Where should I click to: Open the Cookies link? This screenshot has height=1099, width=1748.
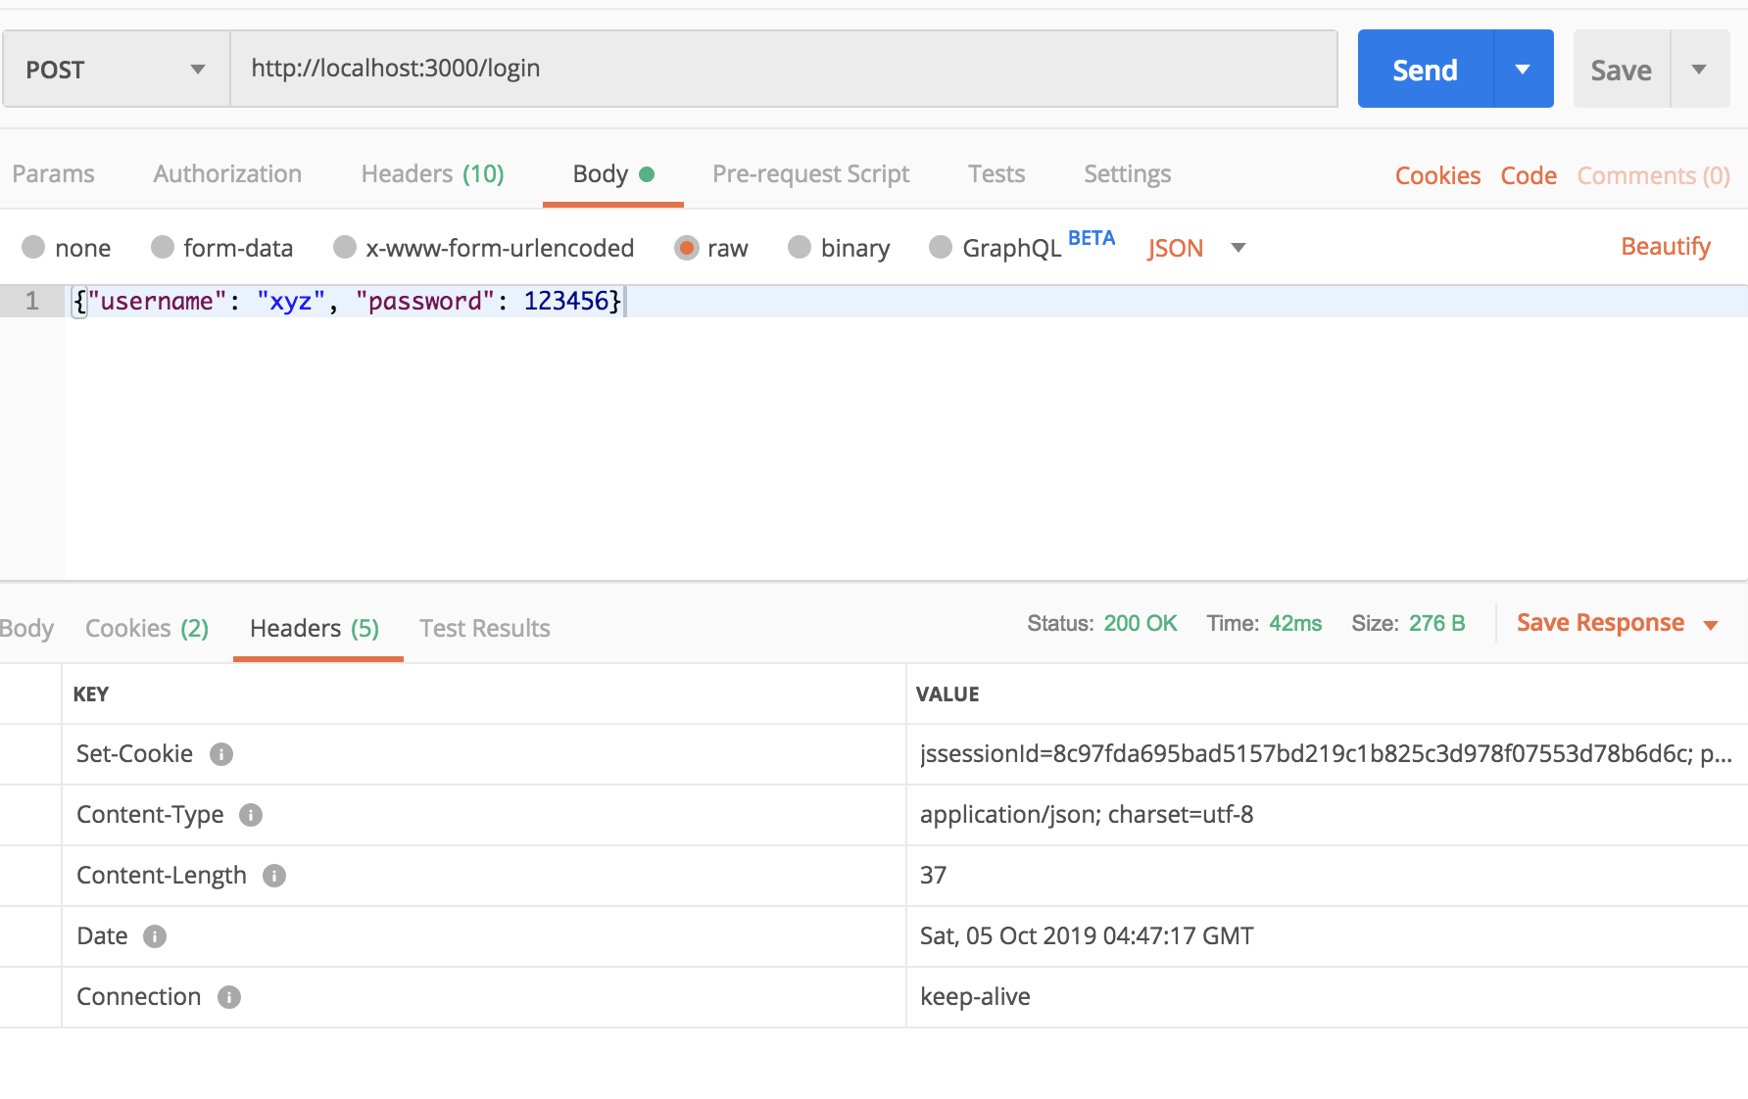click(x=1437, y=175)
